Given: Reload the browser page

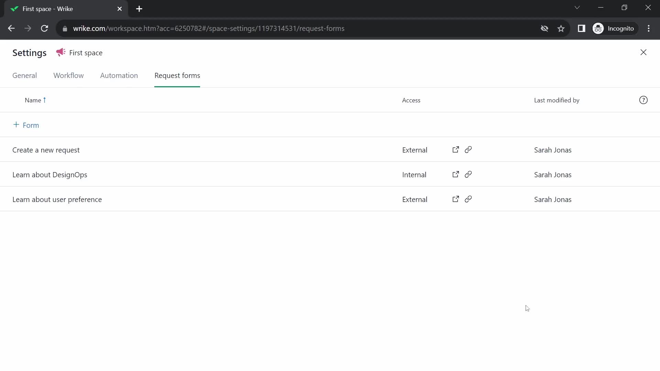Looking at the screenshot, I should pos(44,29).
